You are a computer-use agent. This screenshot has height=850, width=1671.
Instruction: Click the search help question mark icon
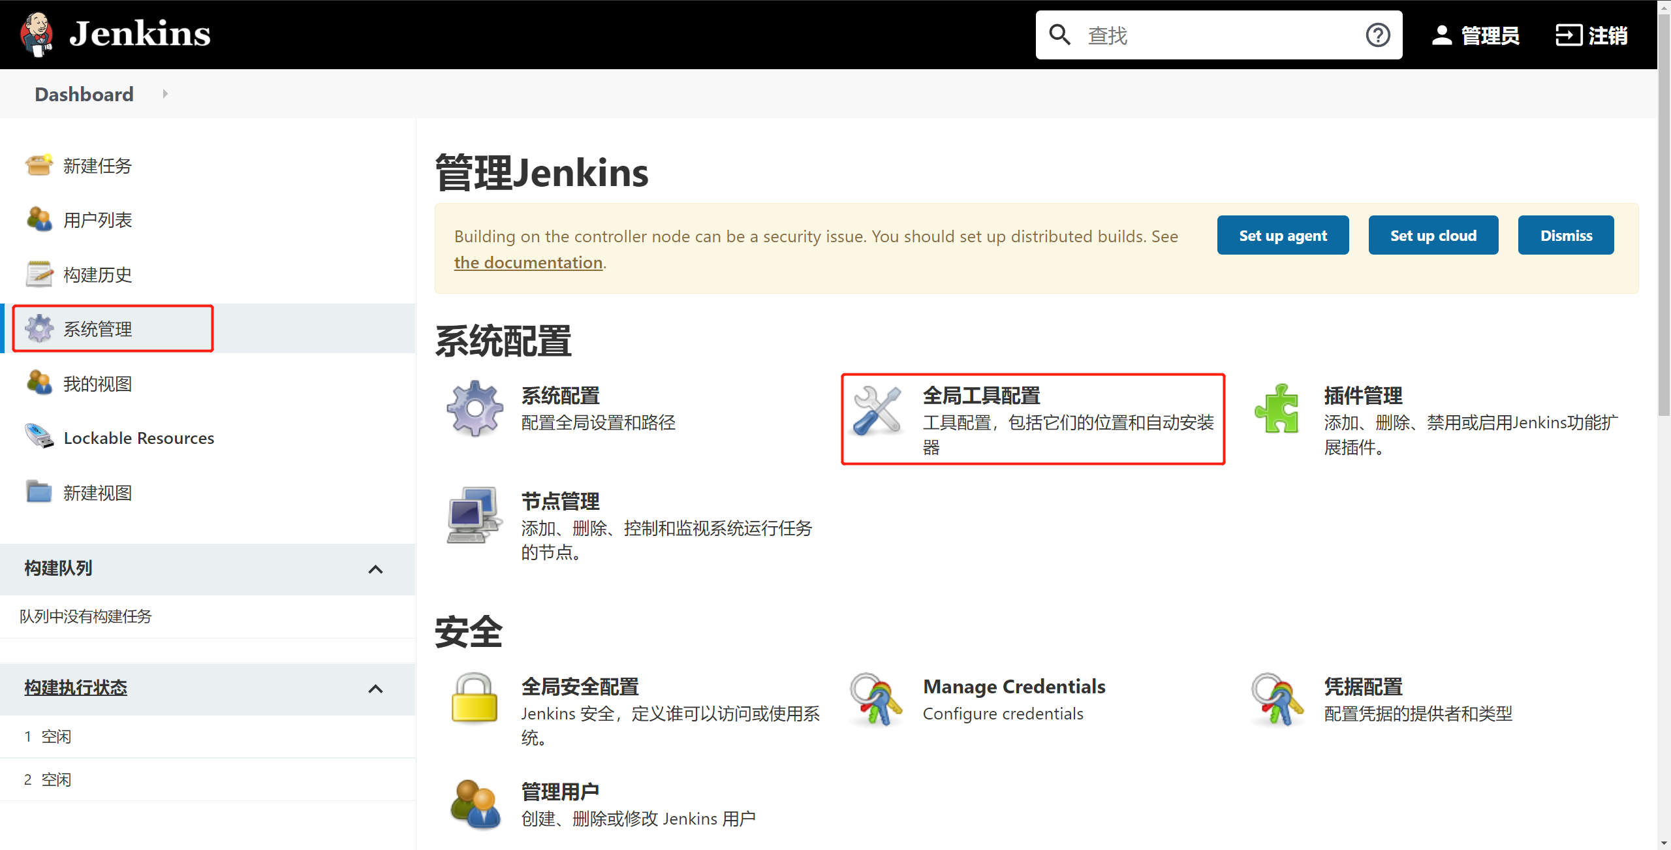(1377, 35)
